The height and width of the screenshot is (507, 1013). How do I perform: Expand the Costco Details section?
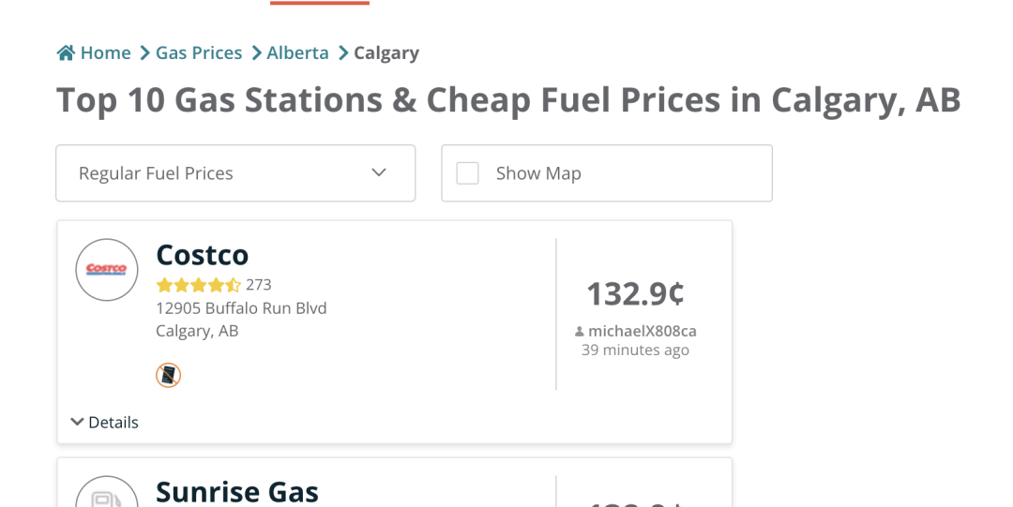(105, 423)
